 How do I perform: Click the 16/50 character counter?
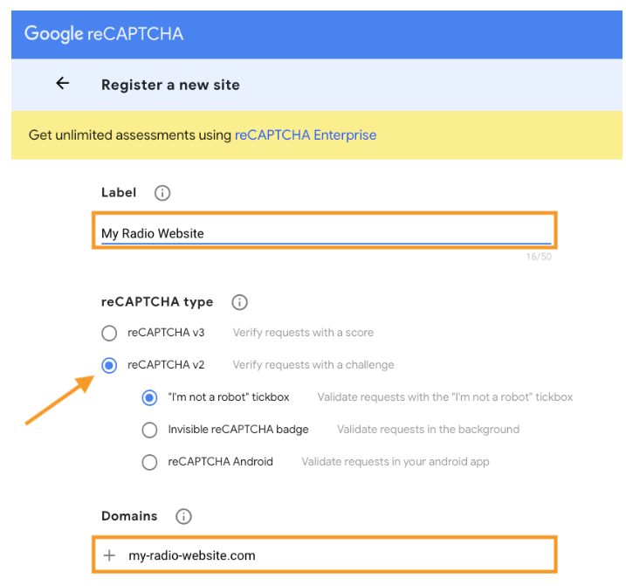(x=539, y=257)
